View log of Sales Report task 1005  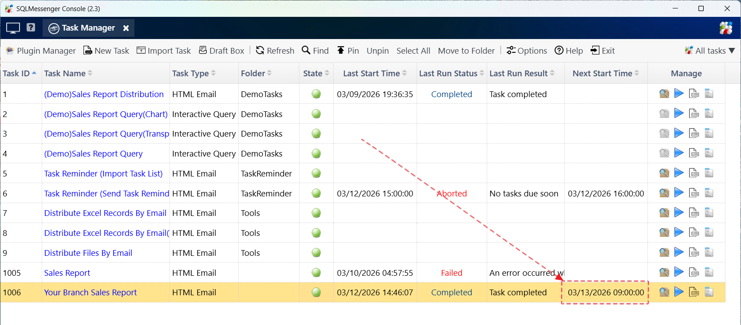(x=694, y=272)
